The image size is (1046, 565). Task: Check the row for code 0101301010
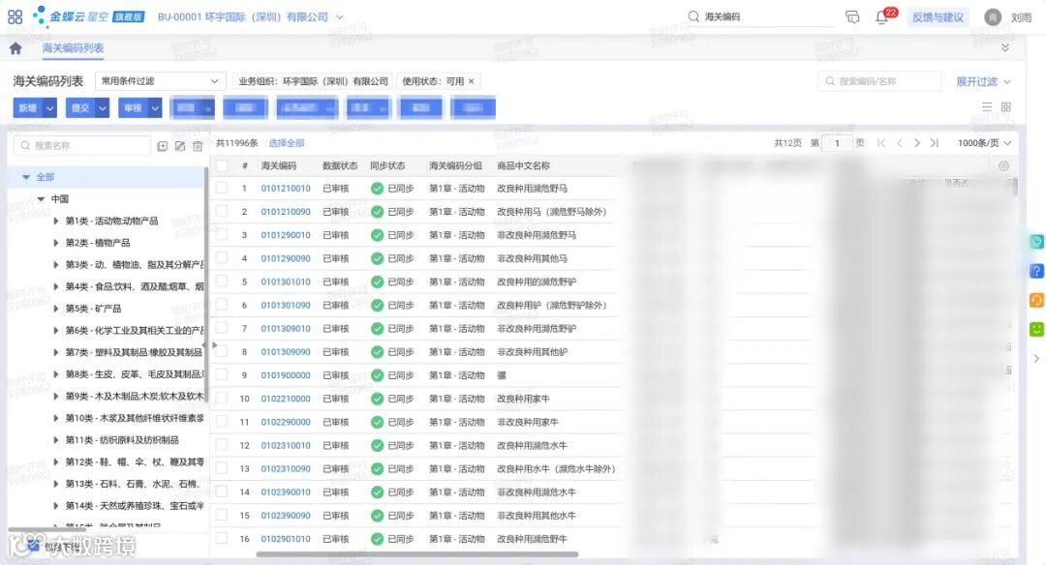(222, 282)
